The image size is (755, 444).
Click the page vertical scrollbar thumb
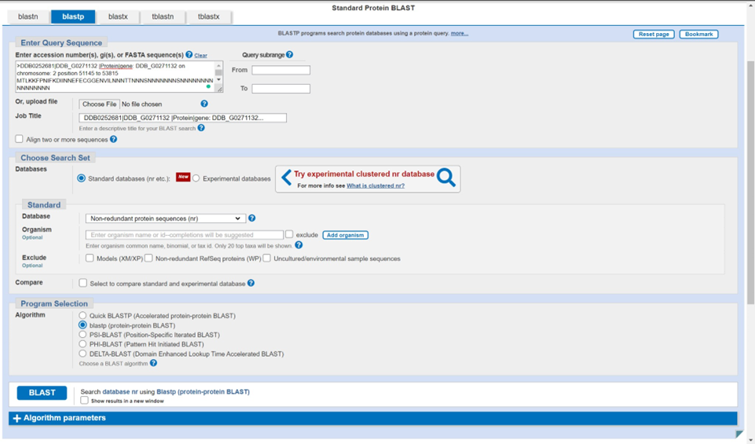pos(750,183)
